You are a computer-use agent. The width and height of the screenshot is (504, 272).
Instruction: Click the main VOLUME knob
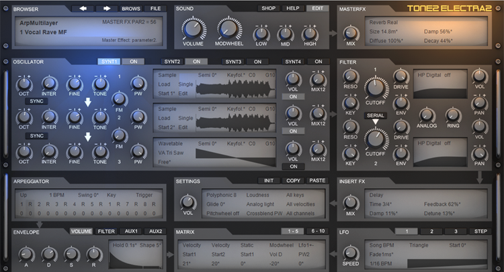194,29
